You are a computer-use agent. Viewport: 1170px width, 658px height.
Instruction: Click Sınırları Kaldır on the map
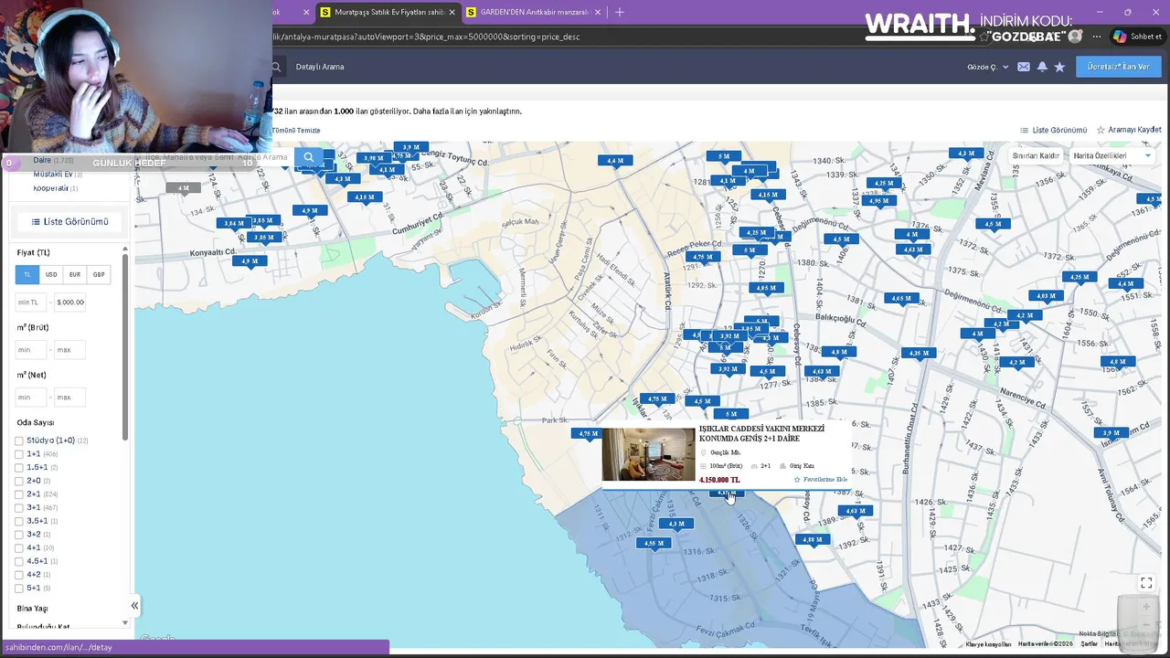(1036, 155)
